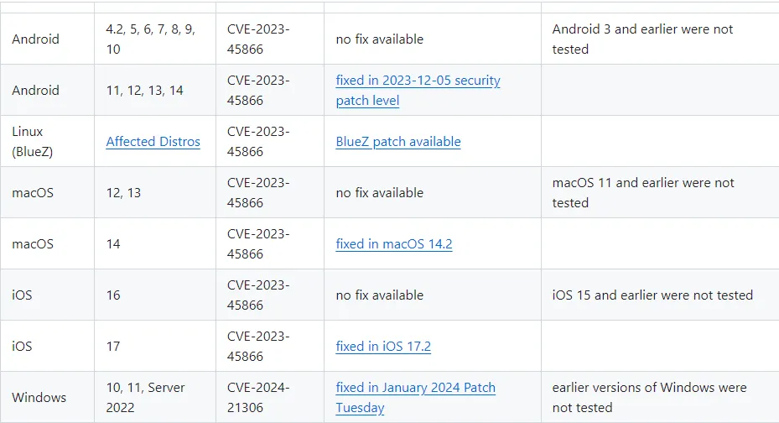Click the macOS '14' version cell
779x423 pixels.
[x=155, y=243]
